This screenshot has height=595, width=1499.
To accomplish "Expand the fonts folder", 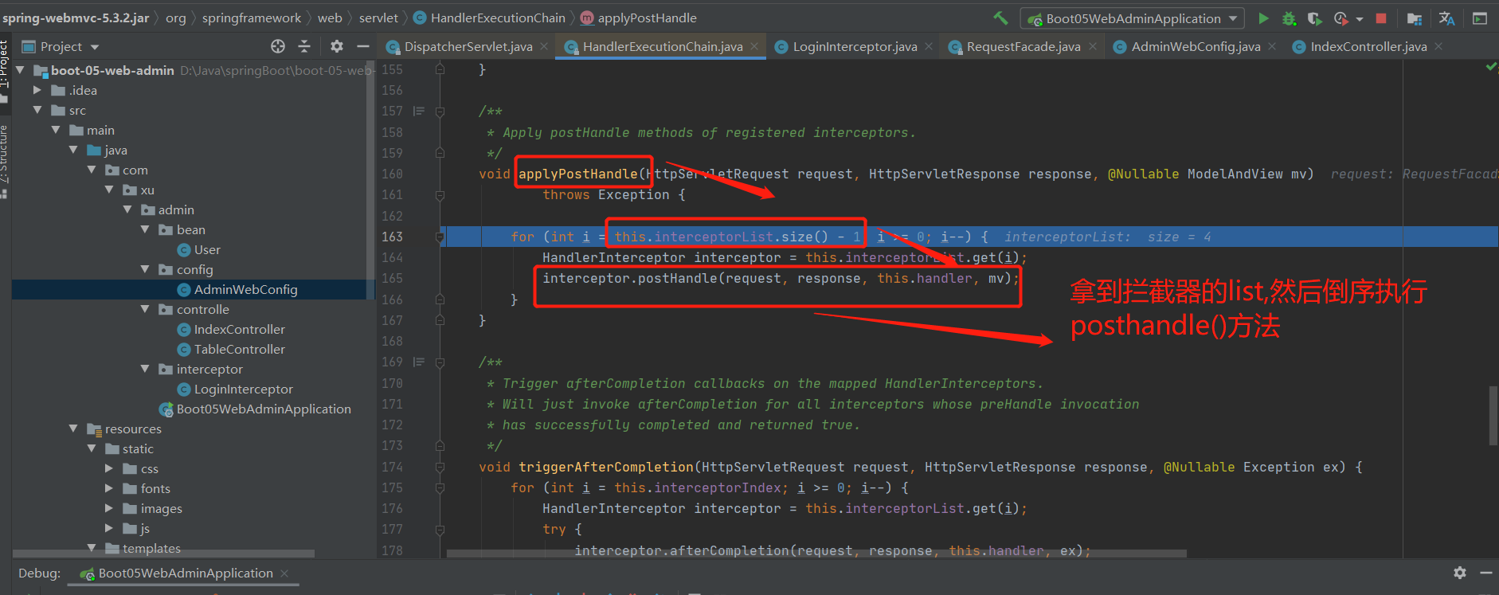I will (109, 488).
